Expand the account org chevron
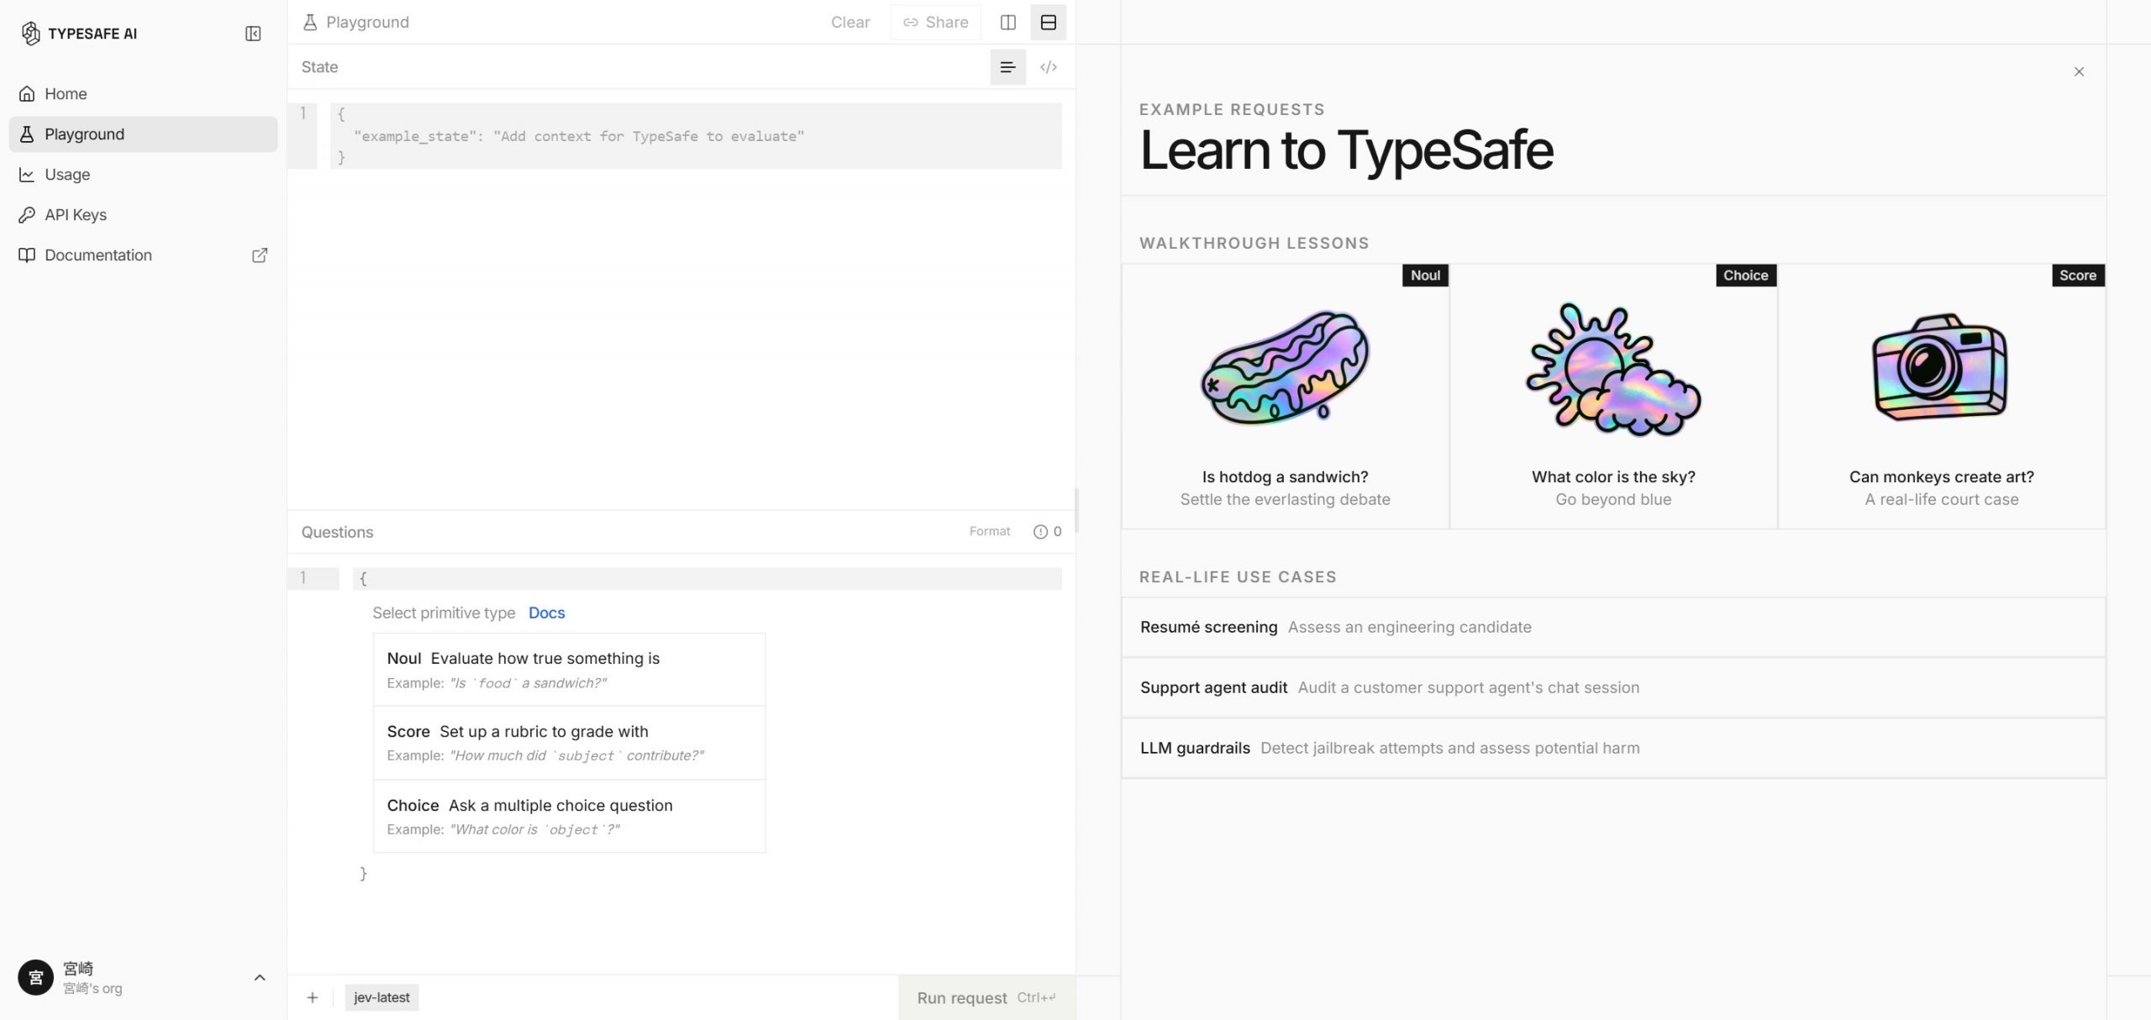Screen dimensions: 2151x1020 click(x=260, y=977)
